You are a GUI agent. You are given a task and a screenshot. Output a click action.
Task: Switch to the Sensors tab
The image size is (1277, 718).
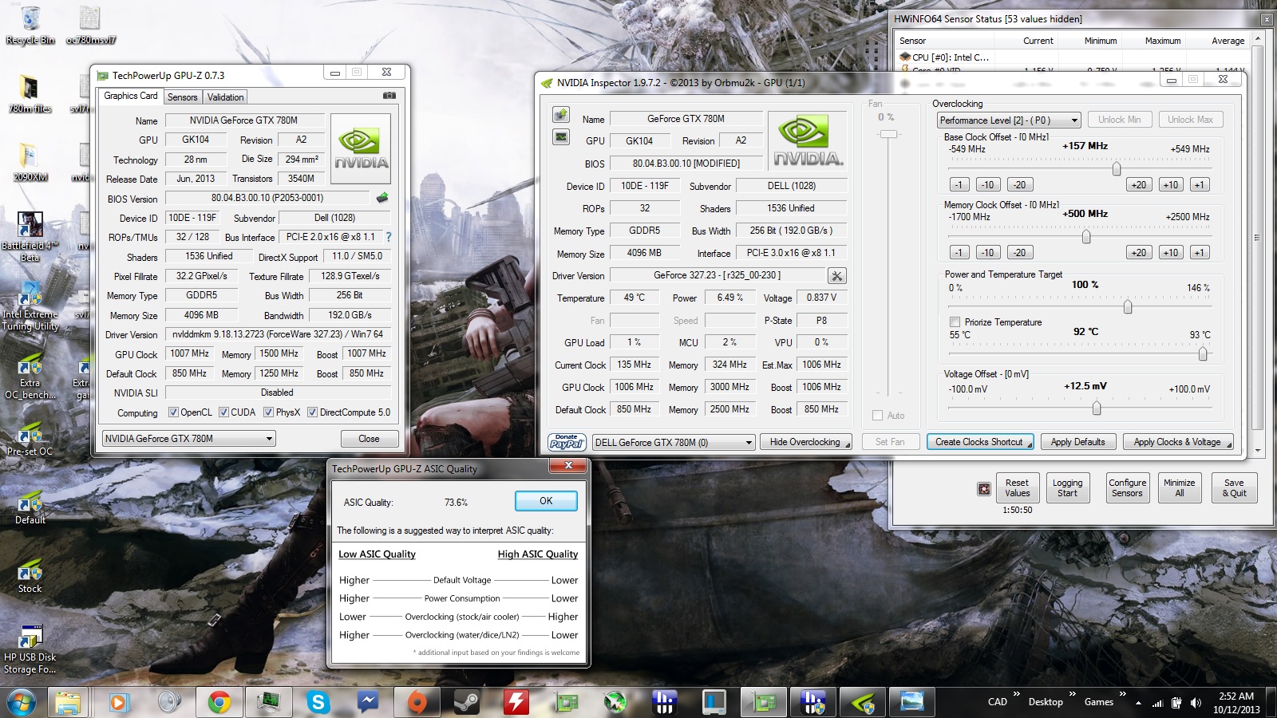click(182, 97)
